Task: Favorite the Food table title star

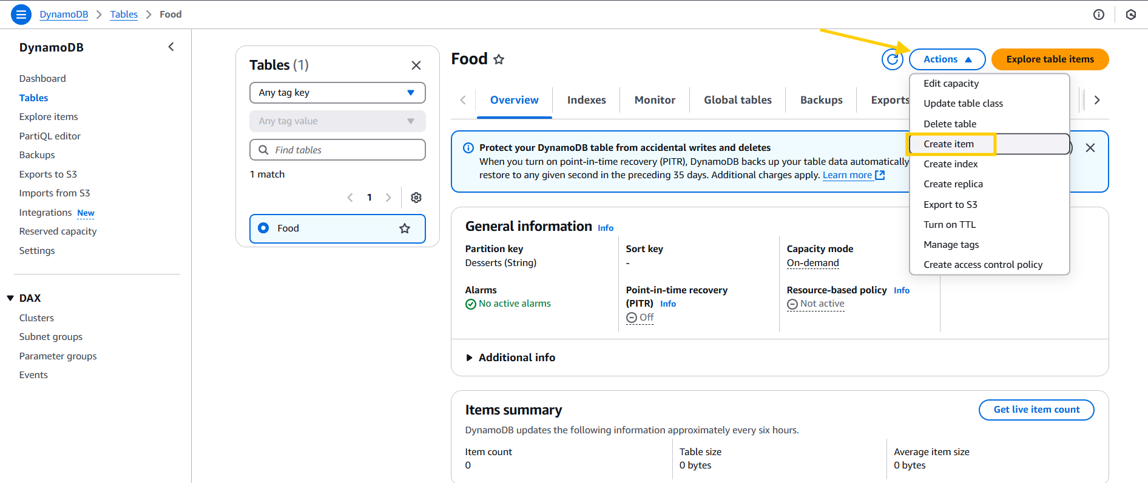Action: [x=499, y=59]
